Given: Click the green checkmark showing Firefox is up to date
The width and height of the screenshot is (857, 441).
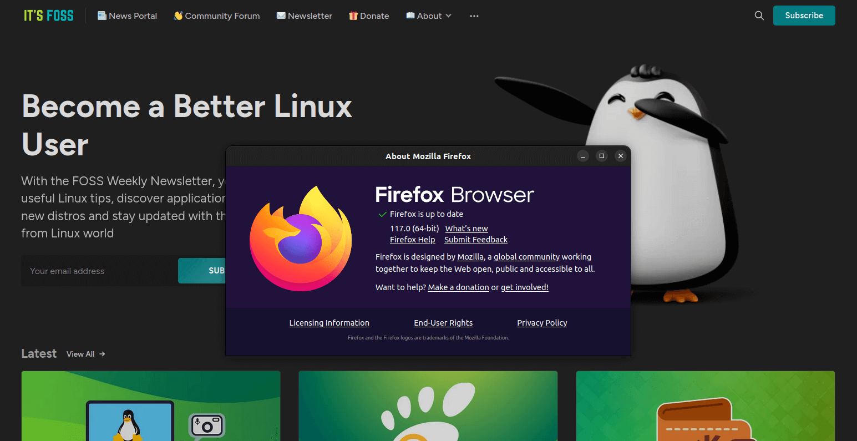Looking at the screenshot, I should point(382,214).
